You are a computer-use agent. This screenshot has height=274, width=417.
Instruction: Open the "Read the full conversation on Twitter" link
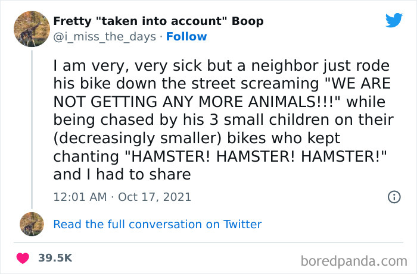pos(157,224)
